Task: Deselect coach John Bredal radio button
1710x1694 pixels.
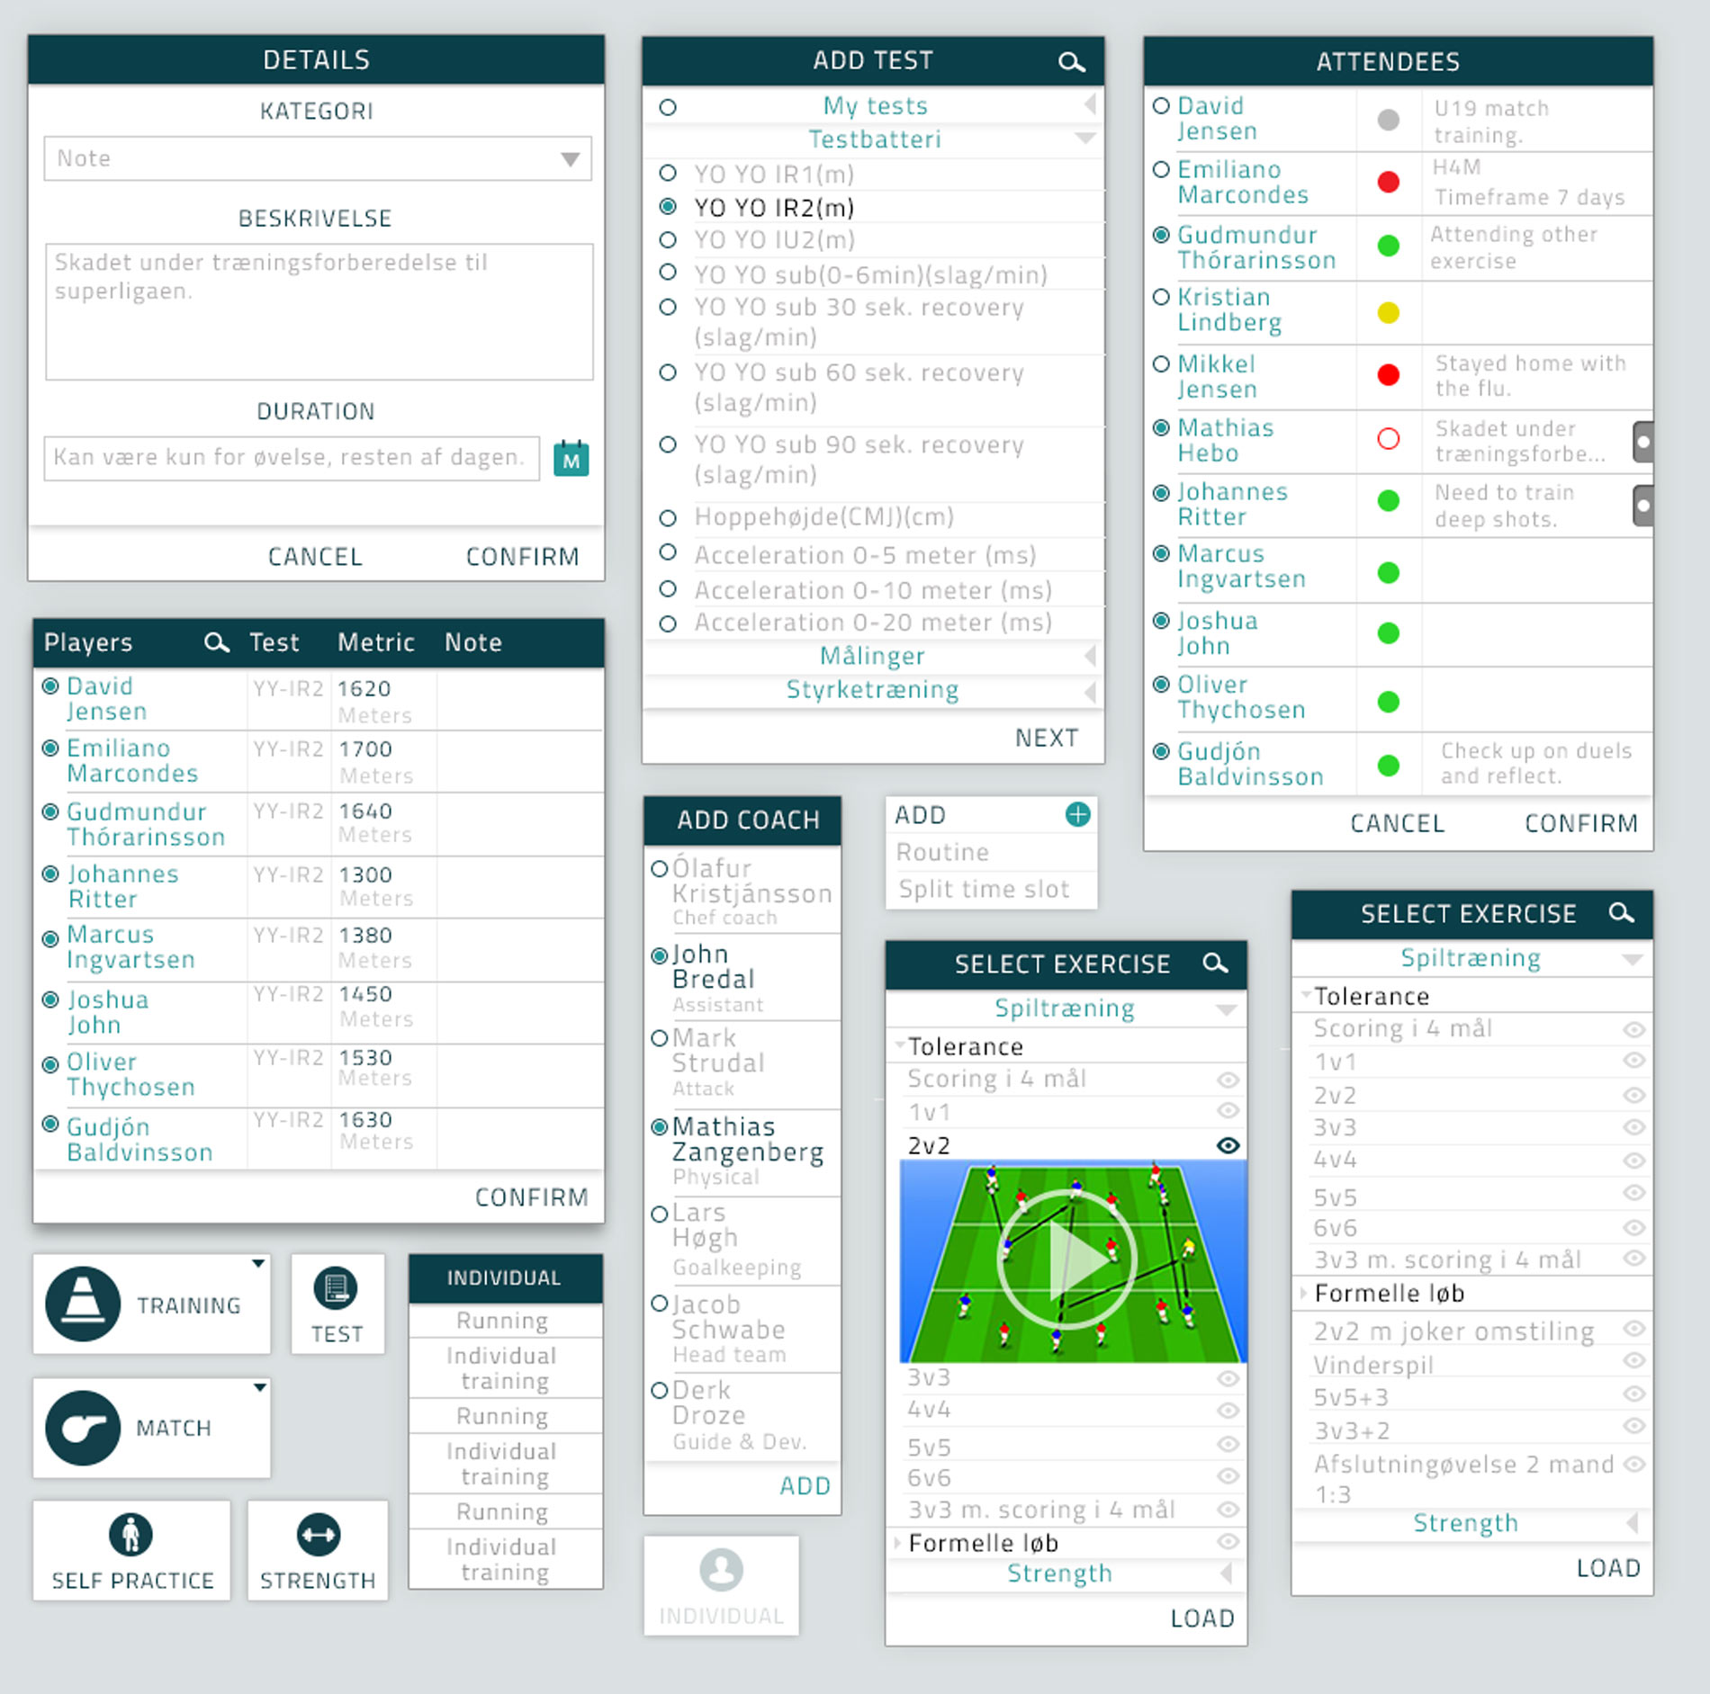Action: [659, 955]
